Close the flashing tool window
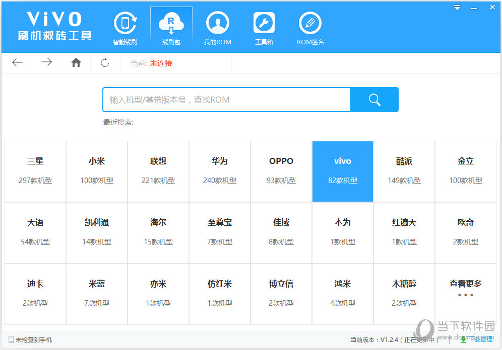The height and width of the screenshot is (350, 502). (x=492, y=8)
